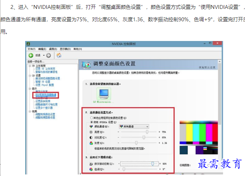
Task: Open the Back button history dropdown arrow
Action: point(44,55)
